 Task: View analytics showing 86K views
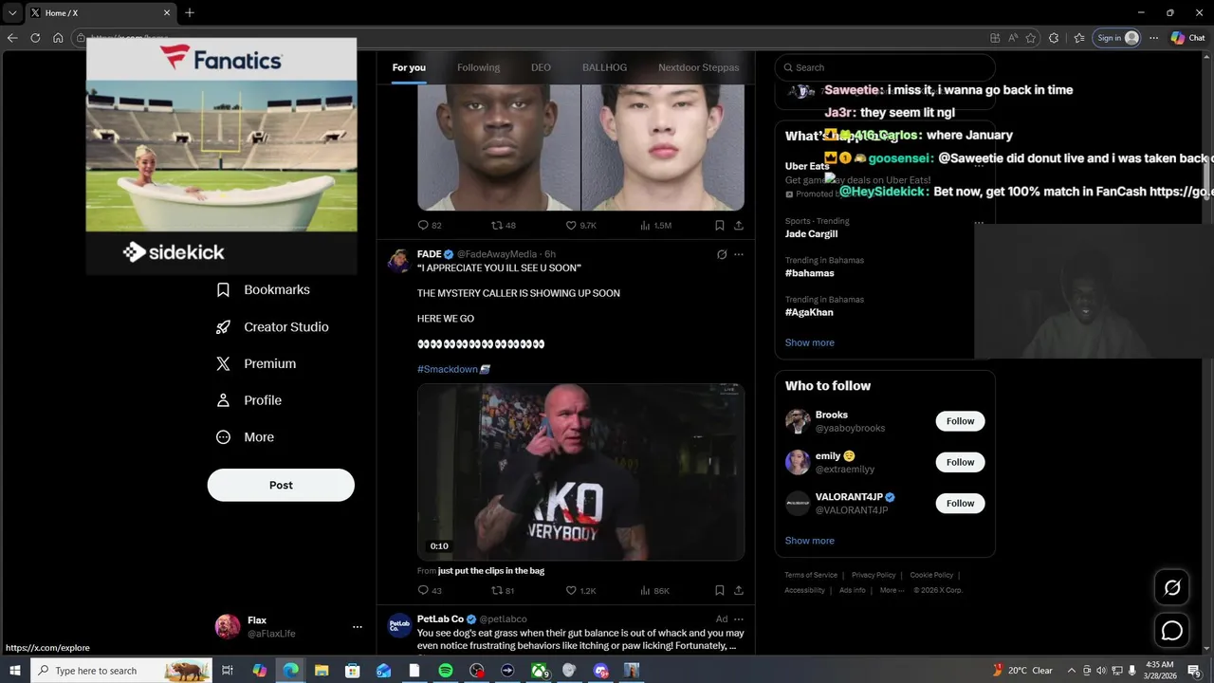tap(654, 590)
